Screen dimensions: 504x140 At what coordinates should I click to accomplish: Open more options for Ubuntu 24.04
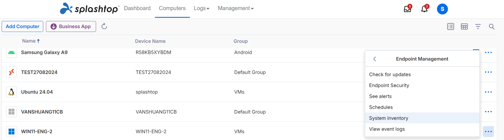(x=488, y=92)
